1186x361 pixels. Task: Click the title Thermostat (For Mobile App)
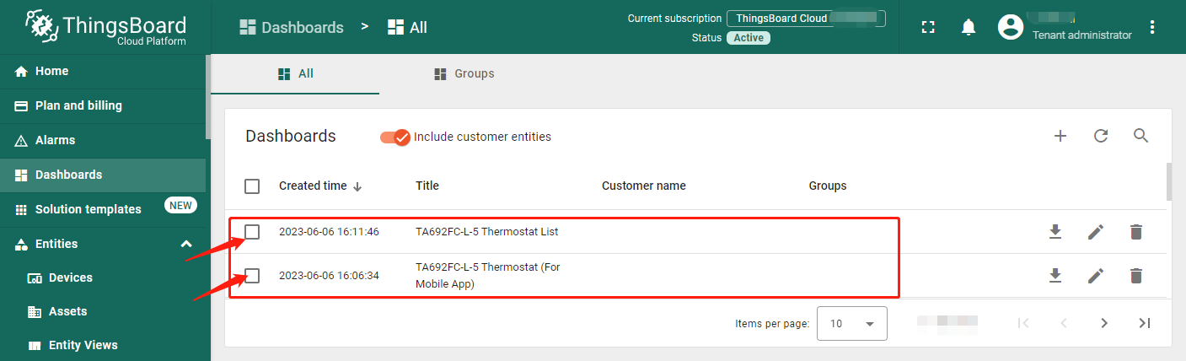488,276
